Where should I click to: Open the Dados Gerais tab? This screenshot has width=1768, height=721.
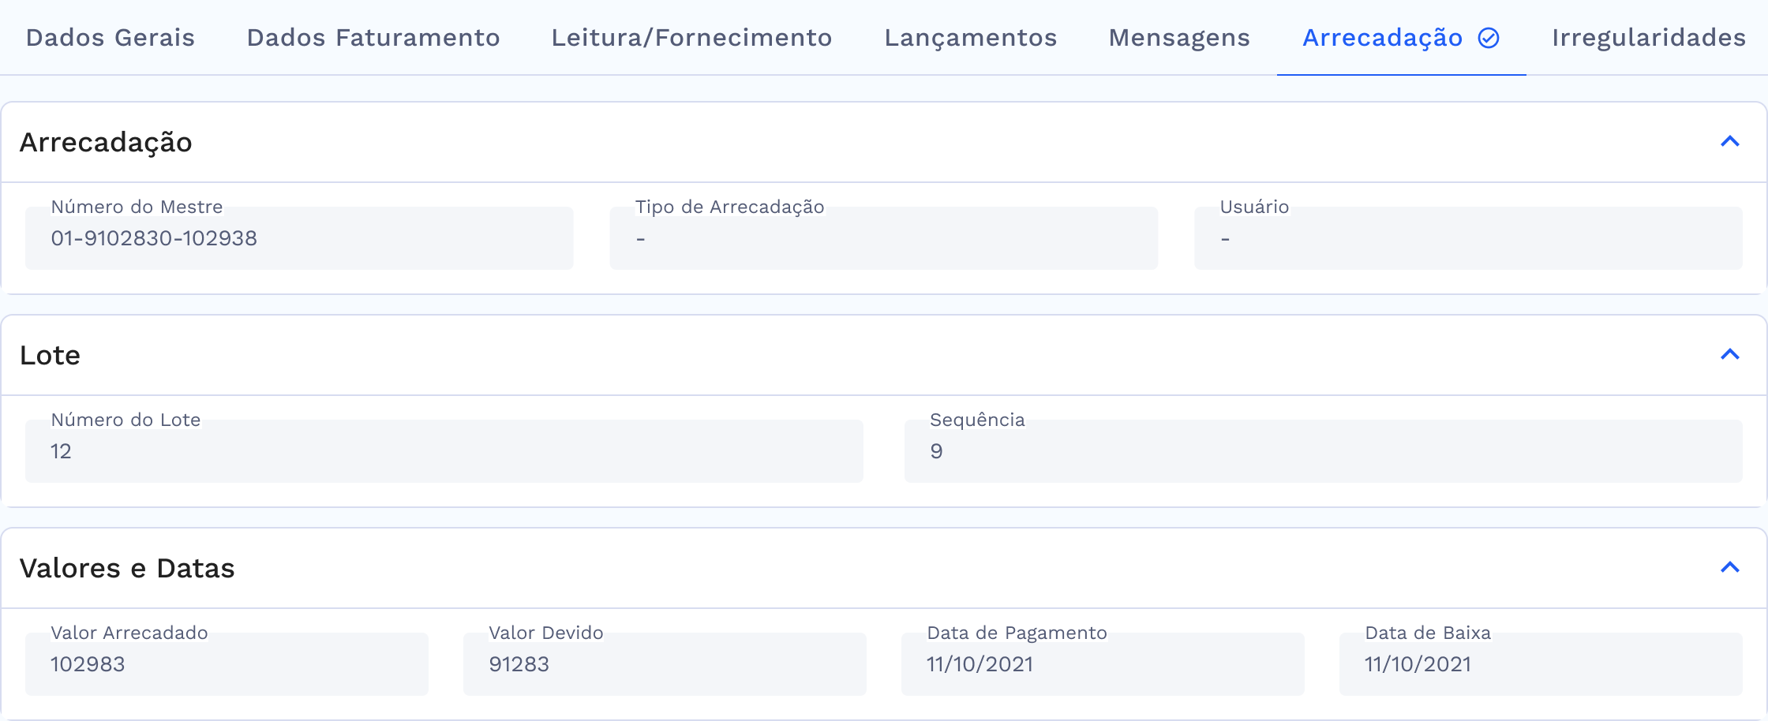pos(110,38)
